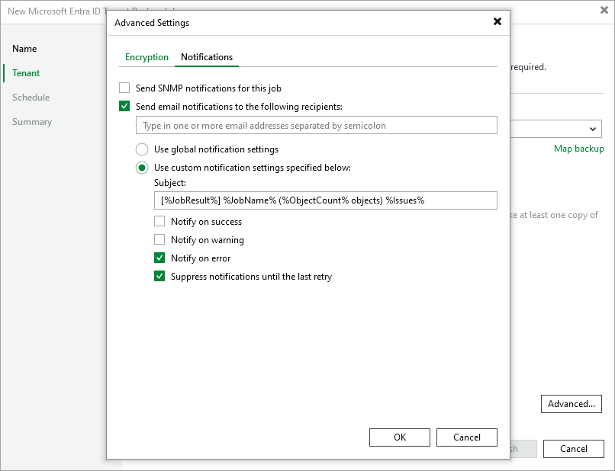Enable SNMP notifications for this job
This screenshot has height=471, width=615.
point(124,88)
